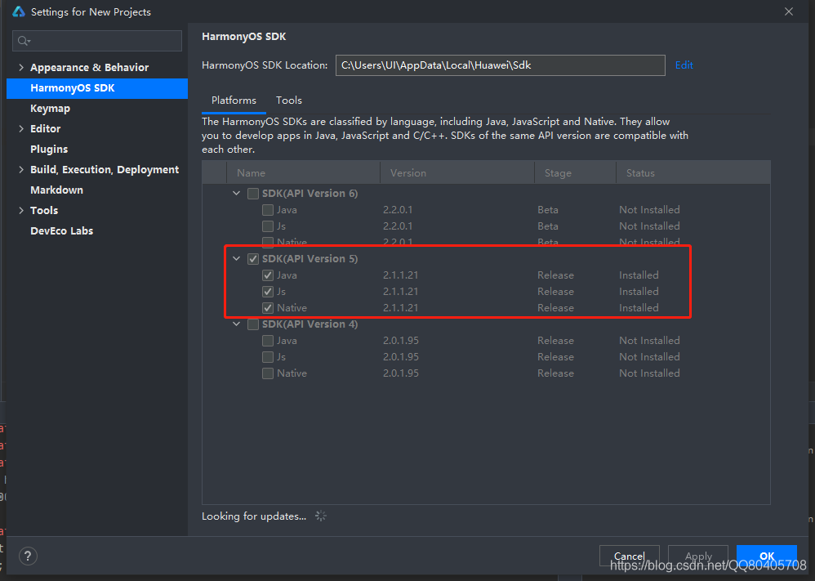Uncheck SDK(API Version 5) checkbox

coord(253,259)
